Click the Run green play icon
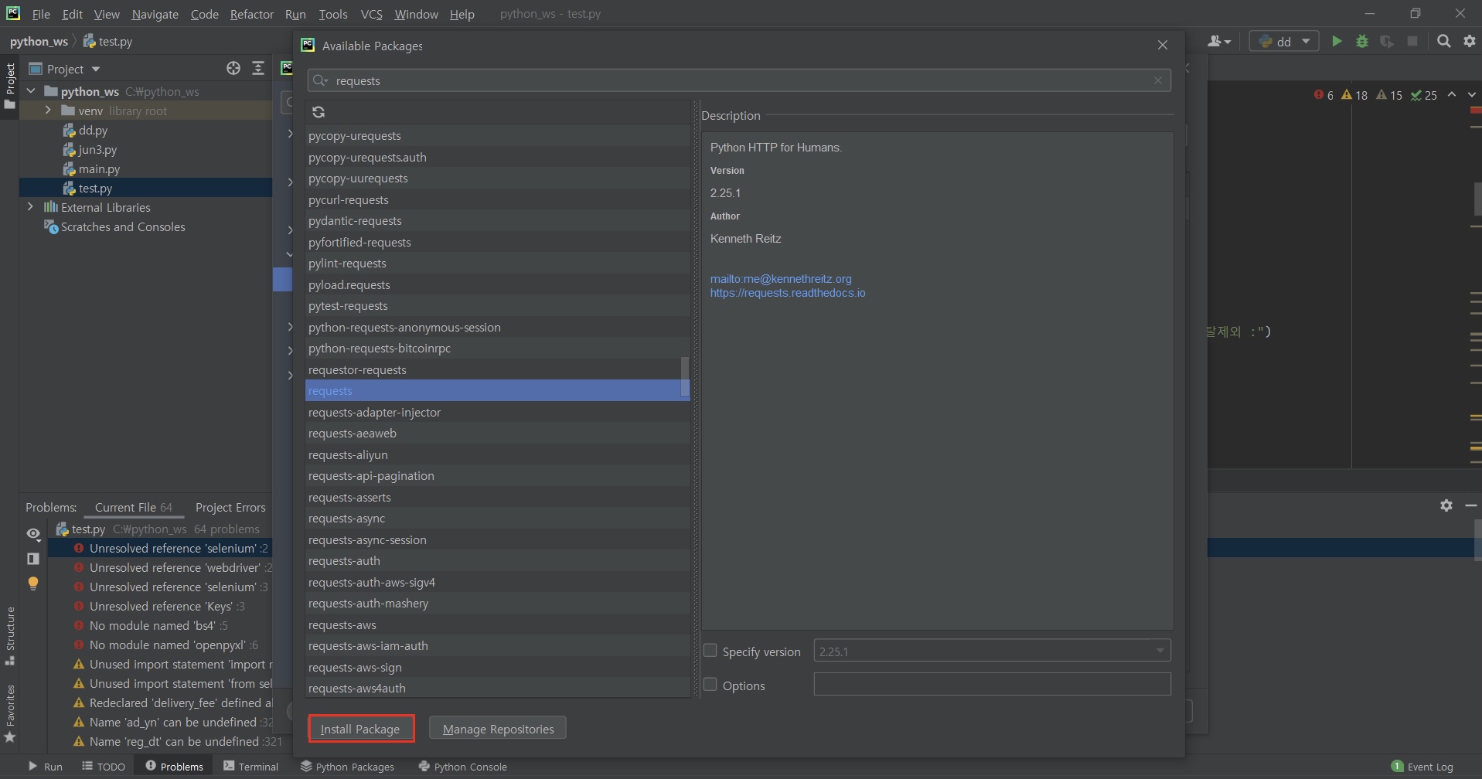Image resolution: width=1482 pixels, height=779 pixels. 1337,42
